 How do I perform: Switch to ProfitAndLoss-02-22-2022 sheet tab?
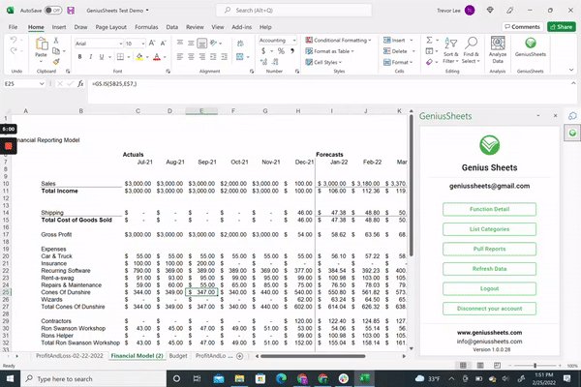(70, 355)
